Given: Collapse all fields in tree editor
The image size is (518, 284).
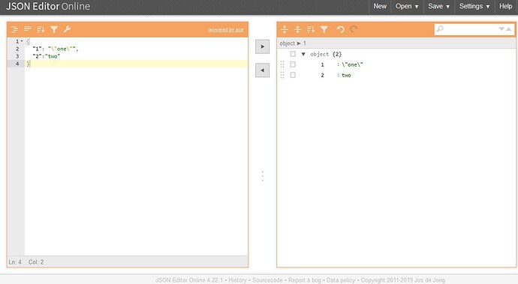Looking at the screenshot, I should coord(297,29).
